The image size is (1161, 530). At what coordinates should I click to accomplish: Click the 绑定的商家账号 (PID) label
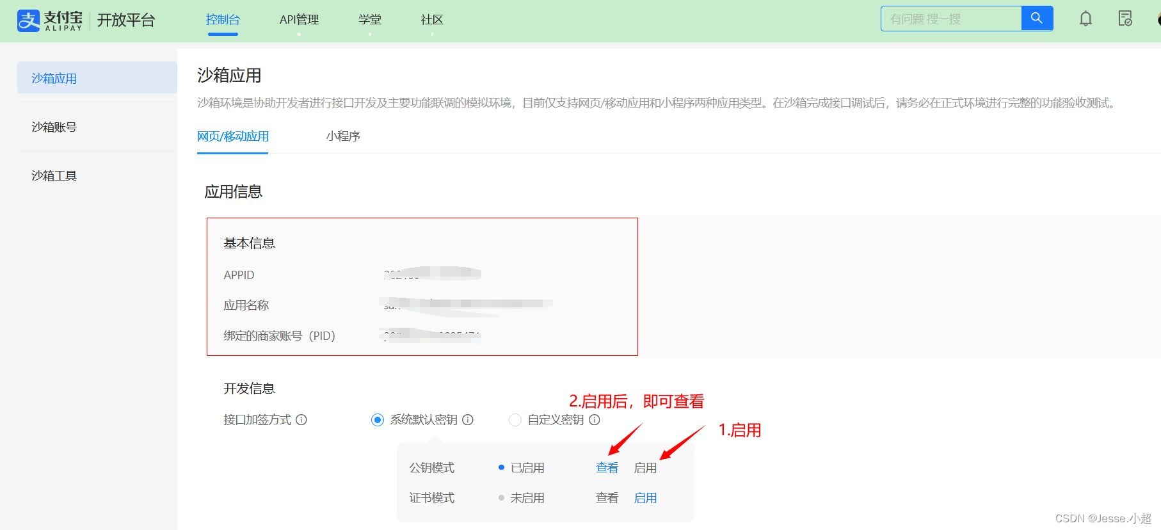pos(279,336)
